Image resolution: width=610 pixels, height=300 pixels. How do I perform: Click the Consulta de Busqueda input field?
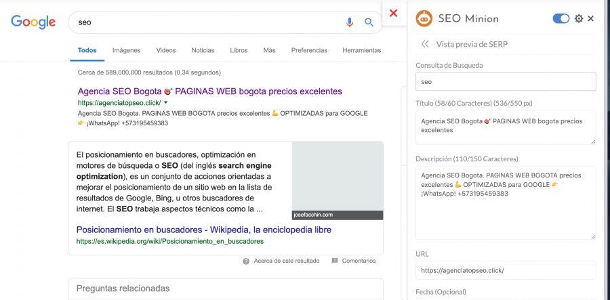(505, 81)
